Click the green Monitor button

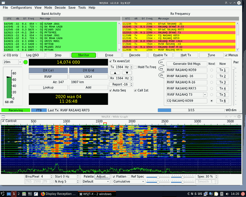84,55
